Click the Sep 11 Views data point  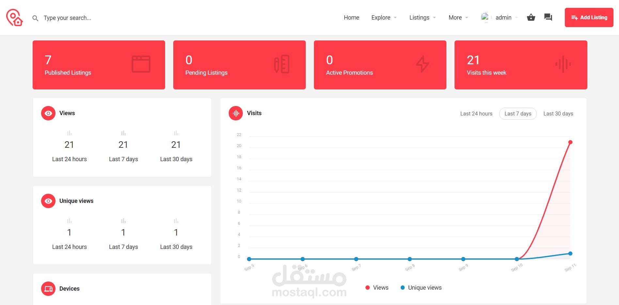tap(570, 142)
